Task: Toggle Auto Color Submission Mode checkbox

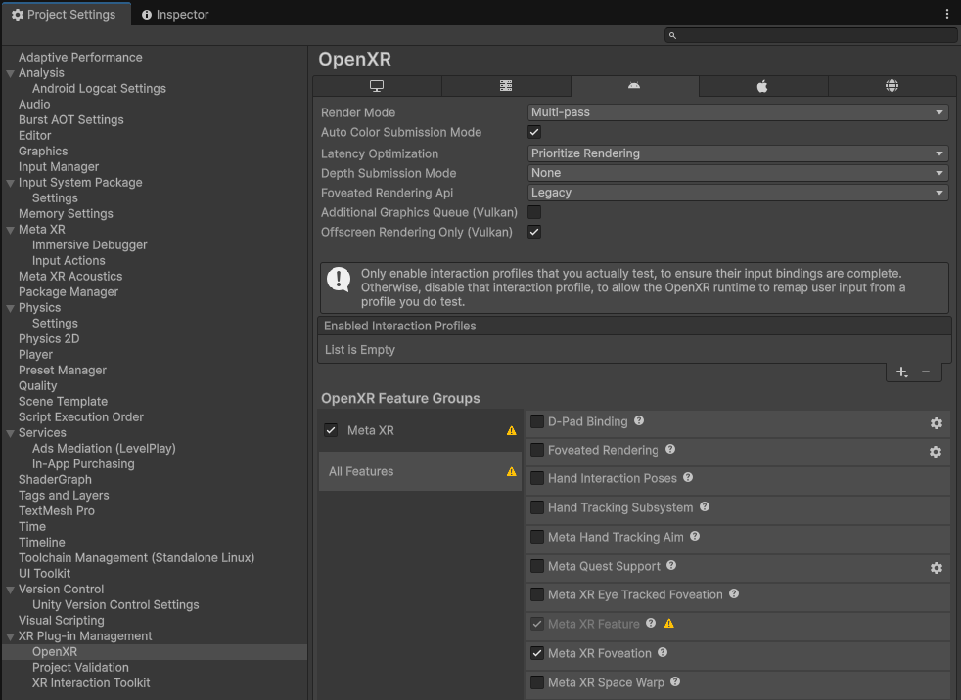Action: (534, 132)
